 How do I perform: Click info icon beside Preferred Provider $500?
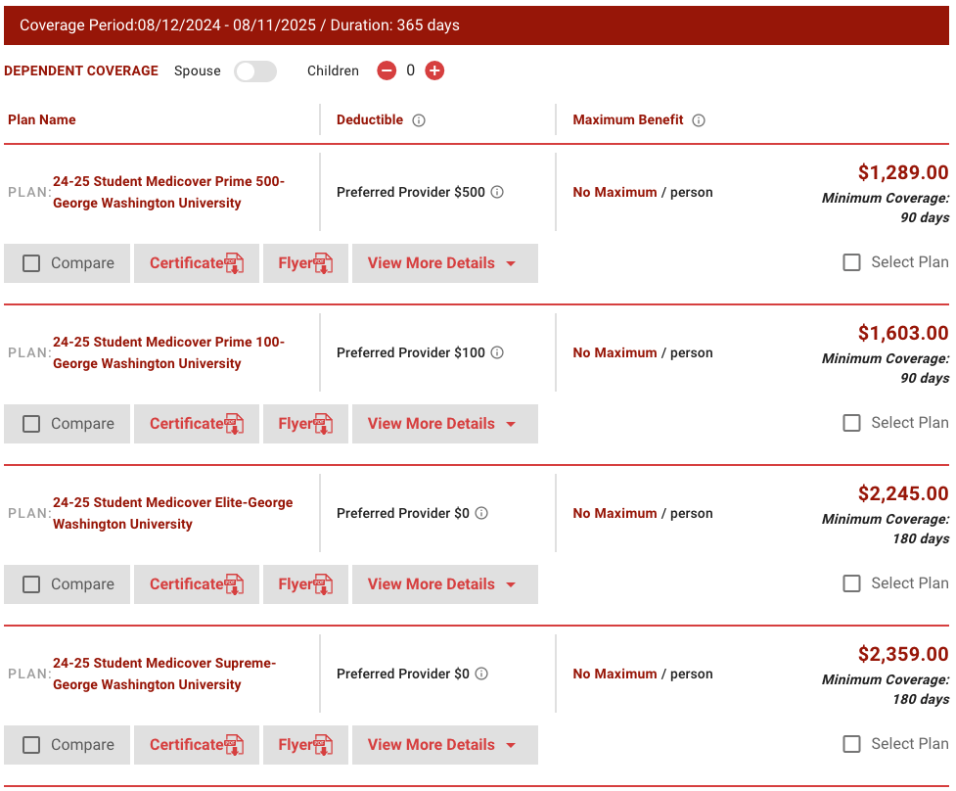497,192
